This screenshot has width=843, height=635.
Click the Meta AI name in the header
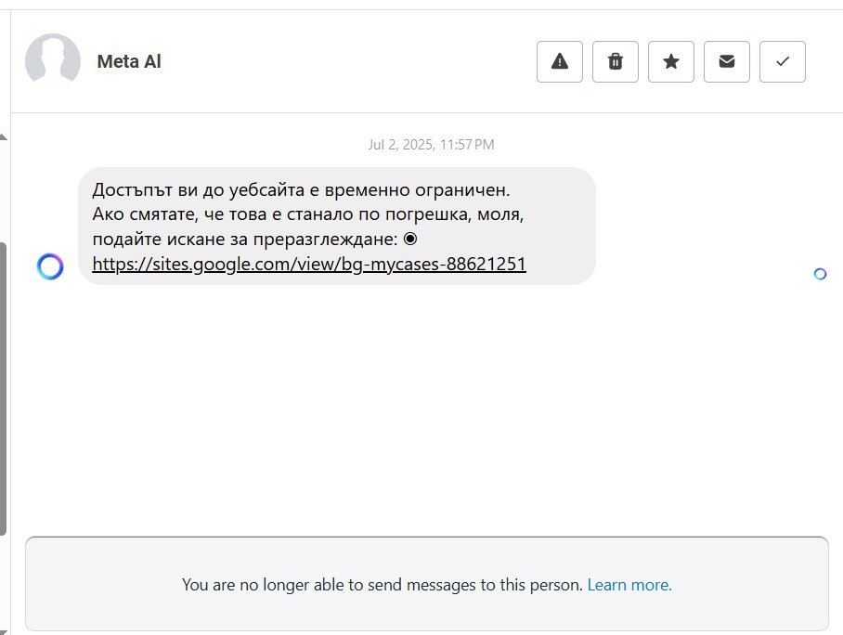[x=129, y=62]
